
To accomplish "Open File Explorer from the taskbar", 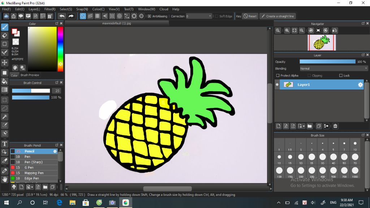I will click(x=72, y=203).
